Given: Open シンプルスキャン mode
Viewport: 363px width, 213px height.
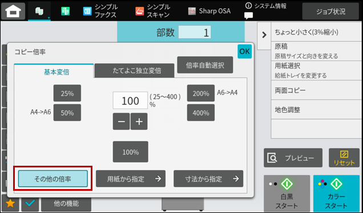Looking at the screenshot, I should [x=152, y=11].
